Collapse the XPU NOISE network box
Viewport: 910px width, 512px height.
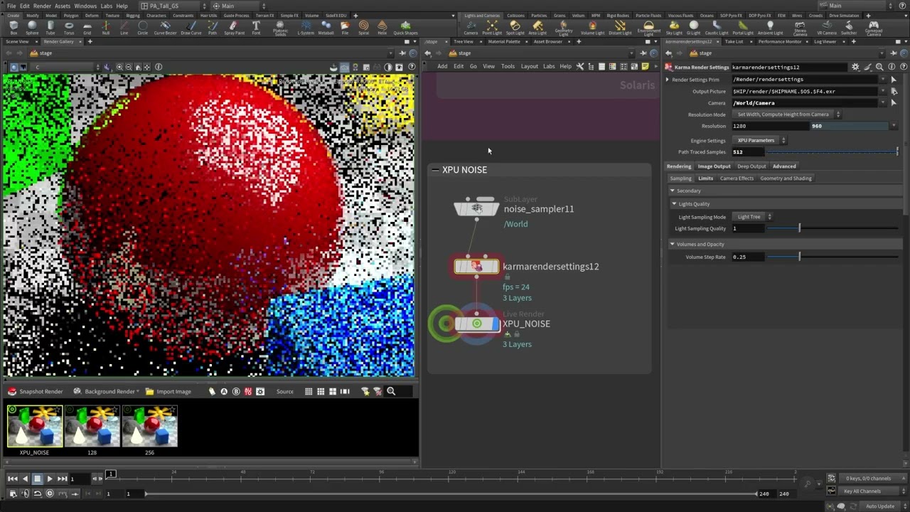pyautogui.click(x=435, y=170)
